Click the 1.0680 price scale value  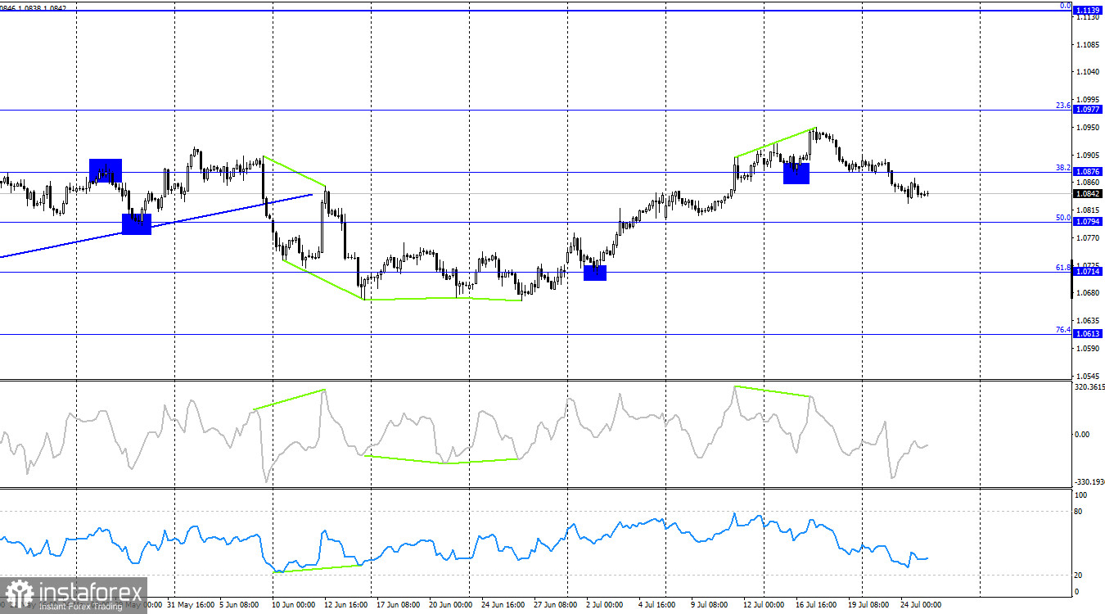pos(1089,293)
